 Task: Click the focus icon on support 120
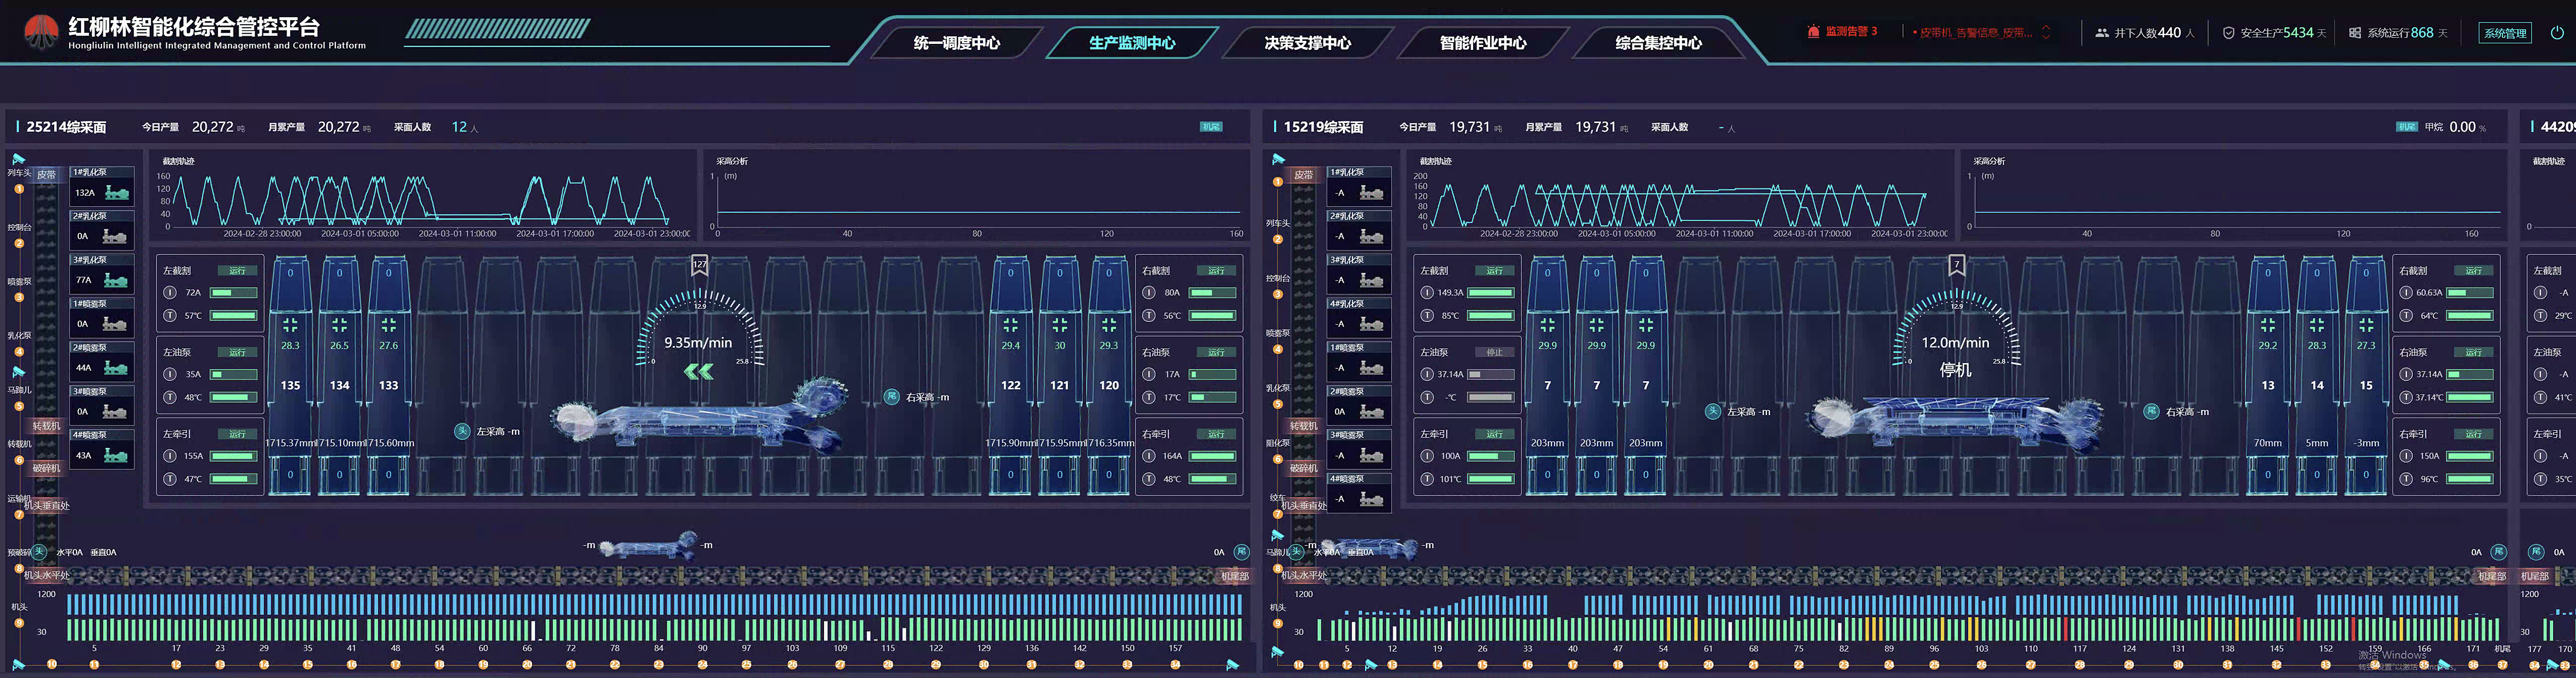point(1109,325)
